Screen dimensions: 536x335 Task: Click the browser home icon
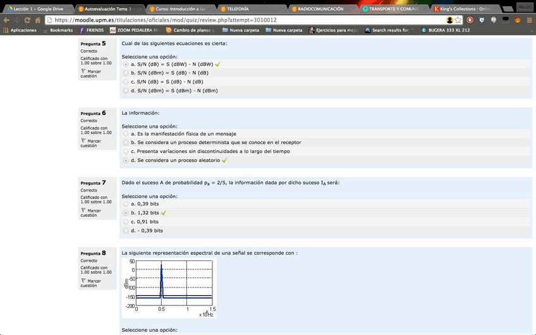tap(39, 20)
